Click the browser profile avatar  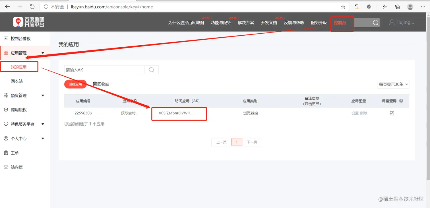[x=410, y=7]
